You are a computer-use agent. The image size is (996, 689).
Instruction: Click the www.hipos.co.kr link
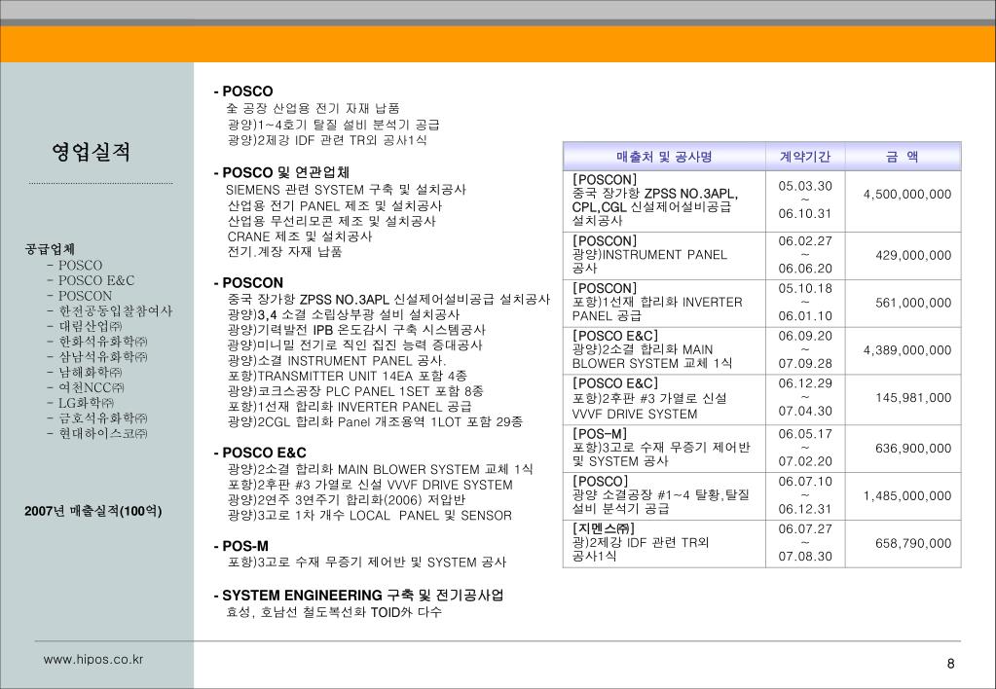click(93, 659)
